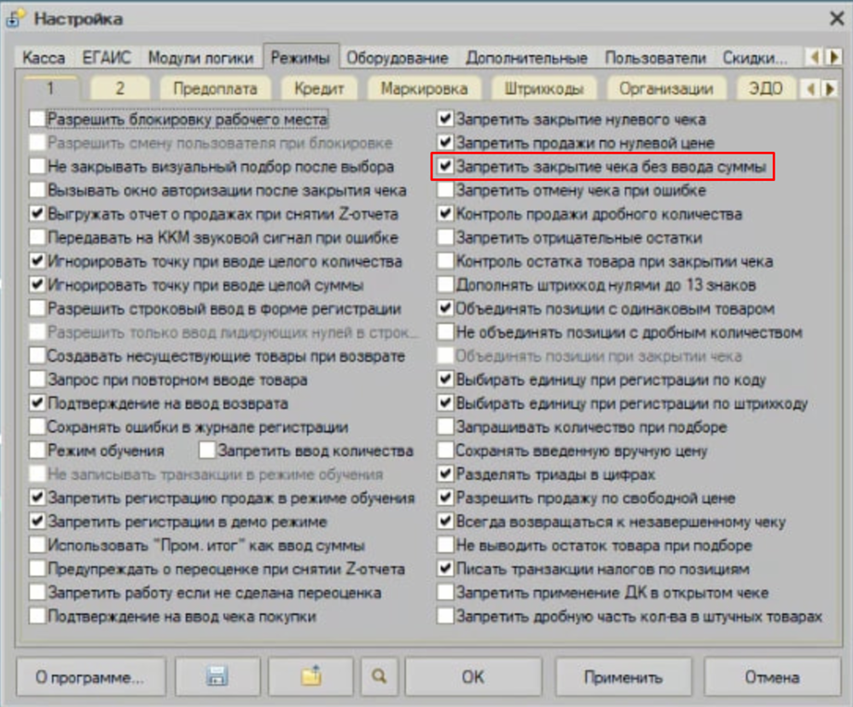Switch to the Оборудование tab
Viewport: 853px width, 707px height.
click(397, 58)
